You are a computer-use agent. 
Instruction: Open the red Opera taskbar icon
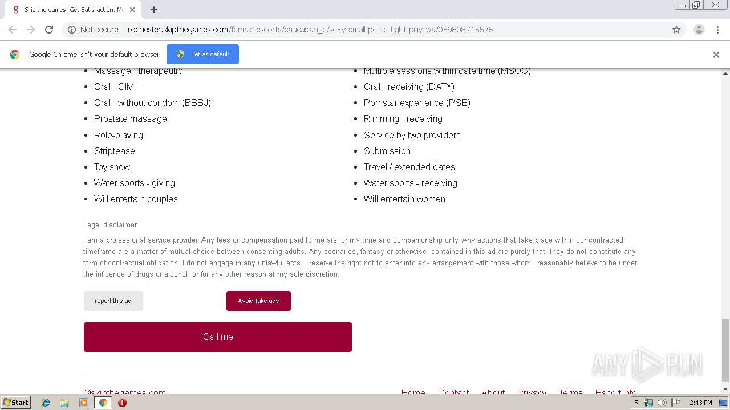[x=122, y=403]
